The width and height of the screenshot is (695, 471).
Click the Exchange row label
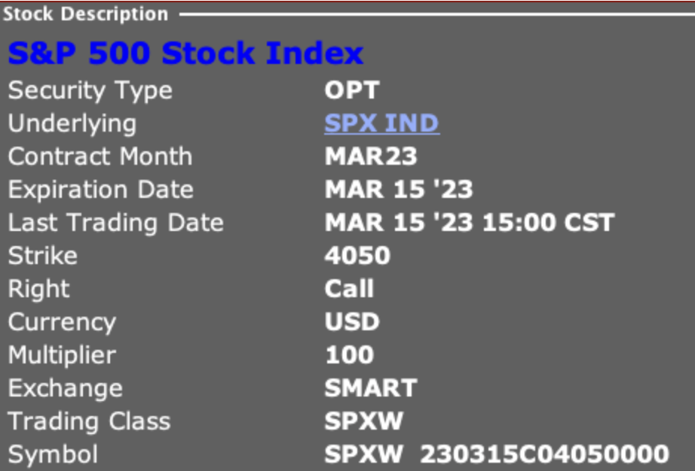coord(65,387)
